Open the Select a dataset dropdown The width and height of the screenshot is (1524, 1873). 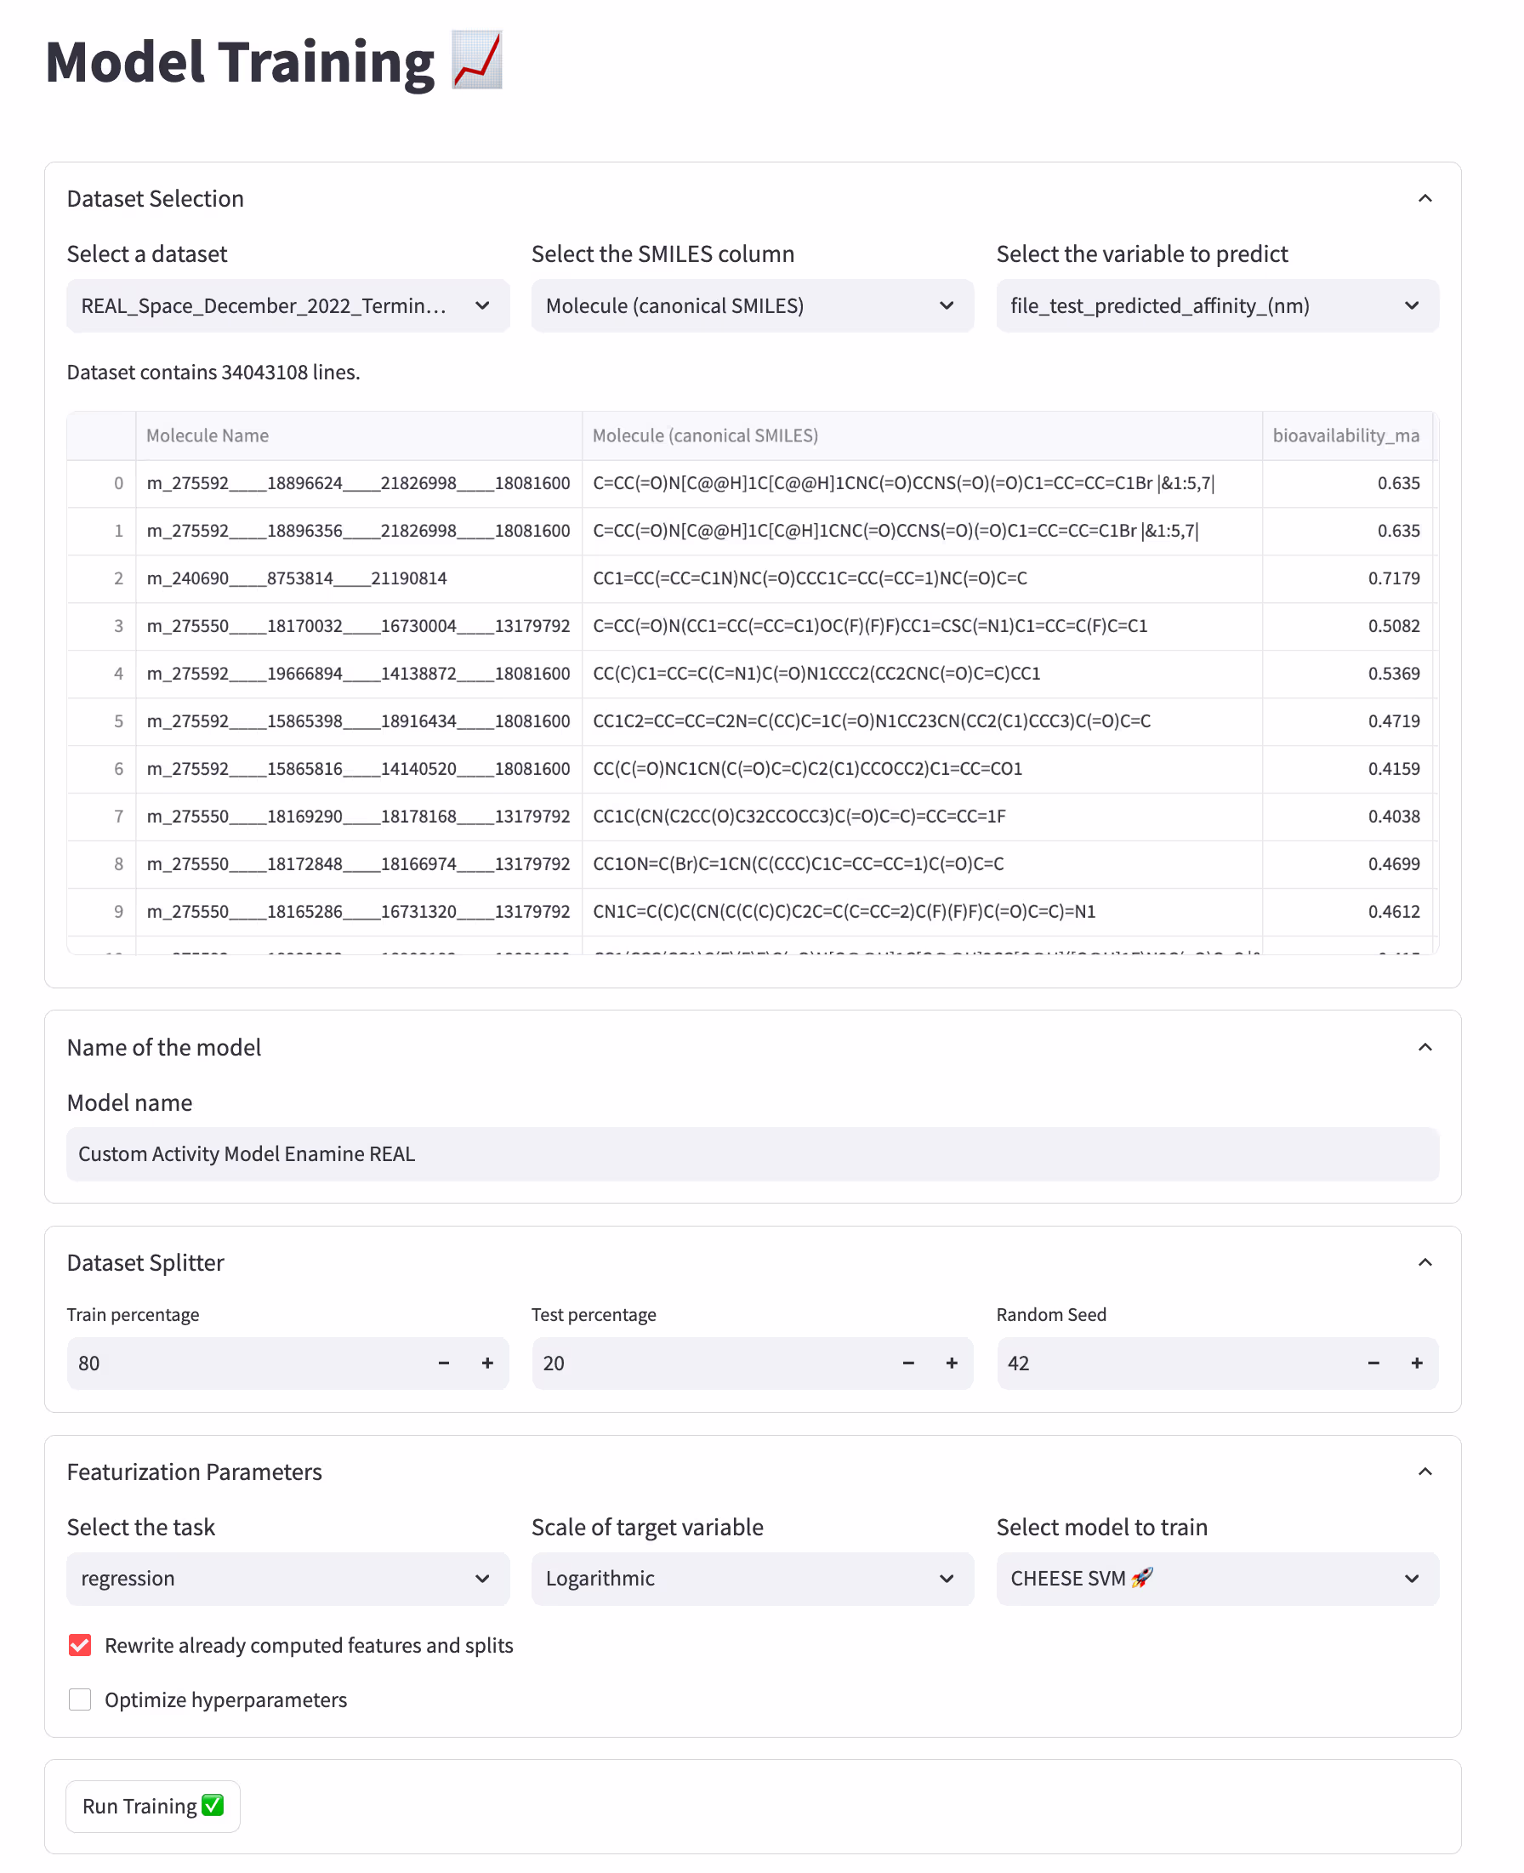pos(288,305)
